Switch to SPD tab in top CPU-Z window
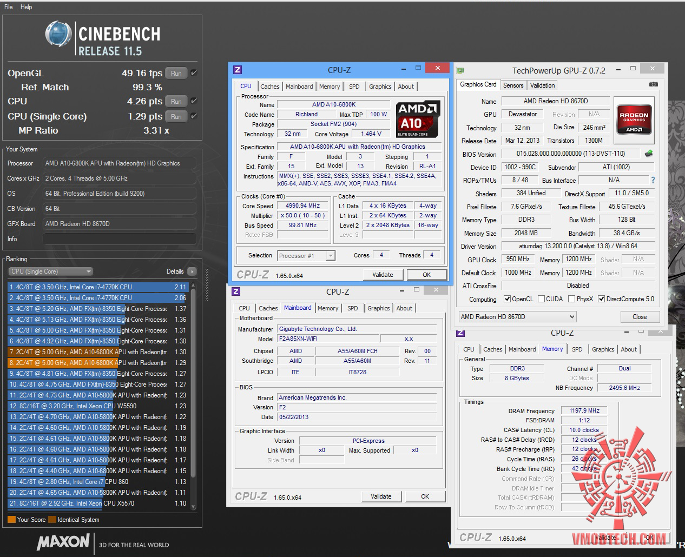 pyautogui.click(x=354, y=87)
